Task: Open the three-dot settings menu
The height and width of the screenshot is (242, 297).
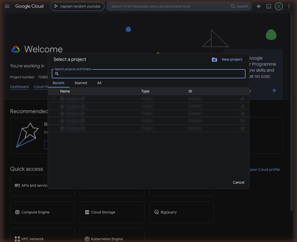Action: click(289, 6)
